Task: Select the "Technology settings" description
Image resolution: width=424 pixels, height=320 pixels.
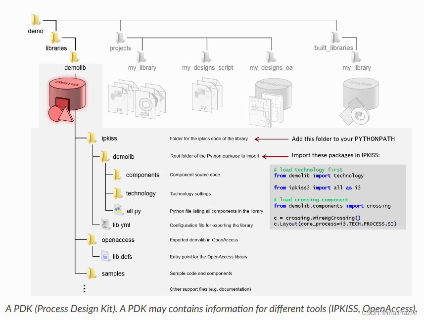Action: tap(190, 194)
